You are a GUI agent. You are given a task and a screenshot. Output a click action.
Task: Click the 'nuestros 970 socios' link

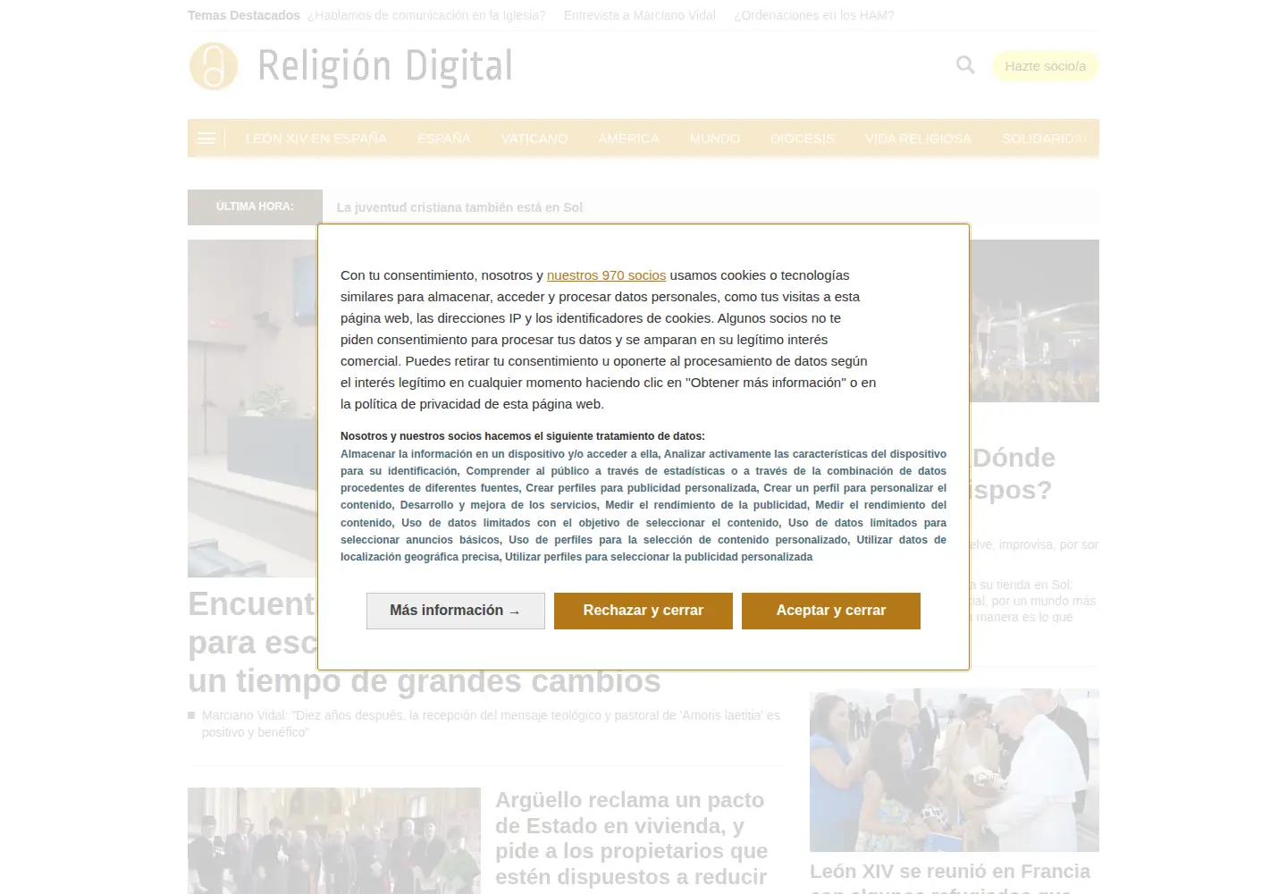click(606, 275)
